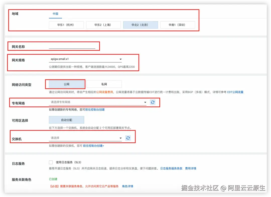Refresh the 交换机 list

[128, 138]
